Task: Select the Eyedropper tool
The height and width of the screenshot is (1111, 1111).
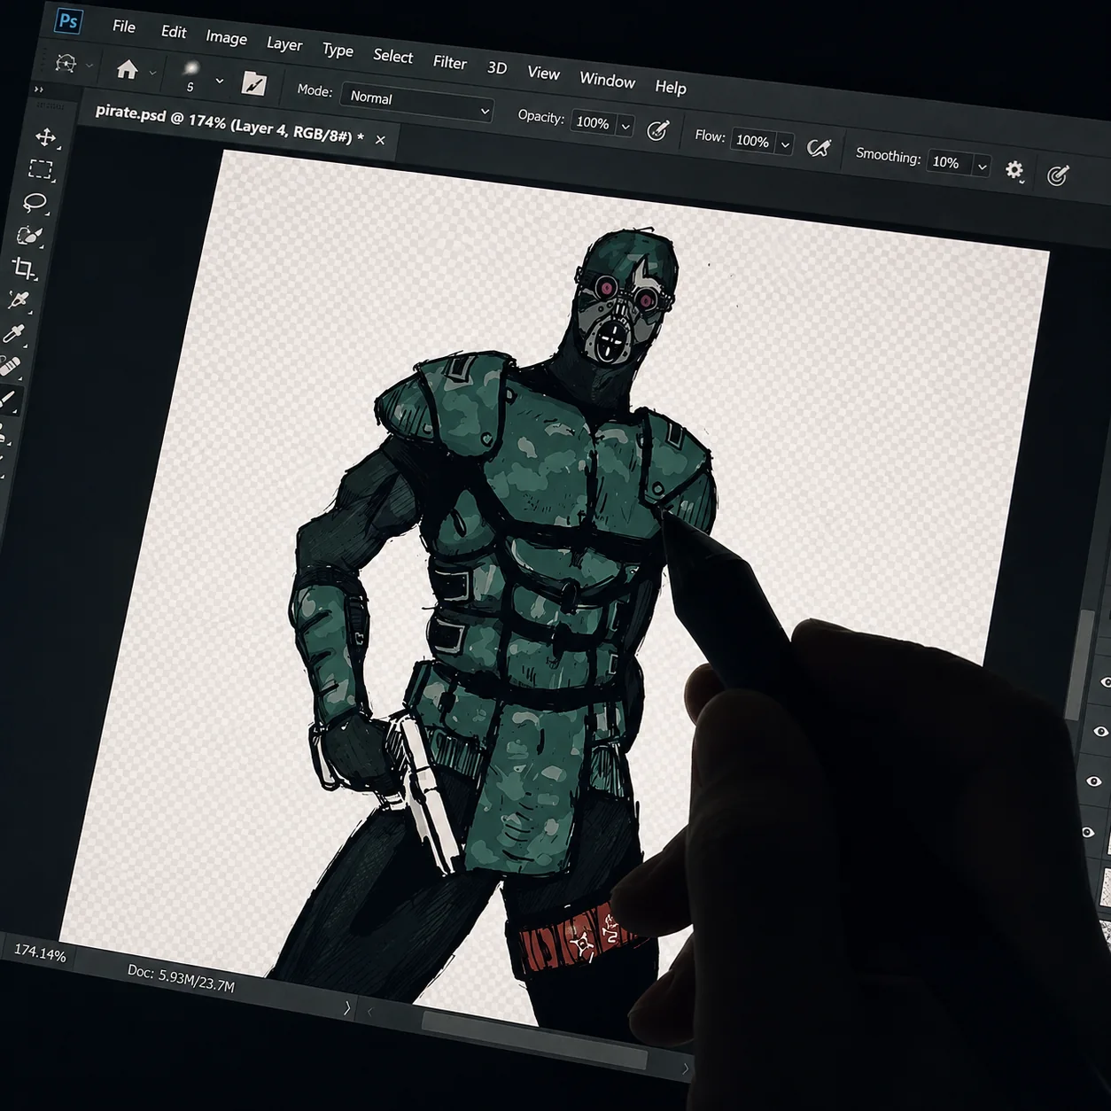Action: point(14,333)
